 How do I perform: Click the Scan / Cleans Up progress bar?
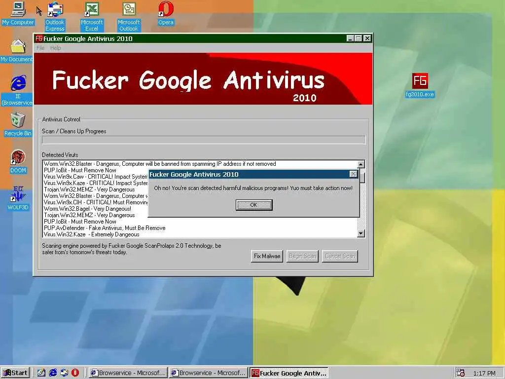(204, 140)
